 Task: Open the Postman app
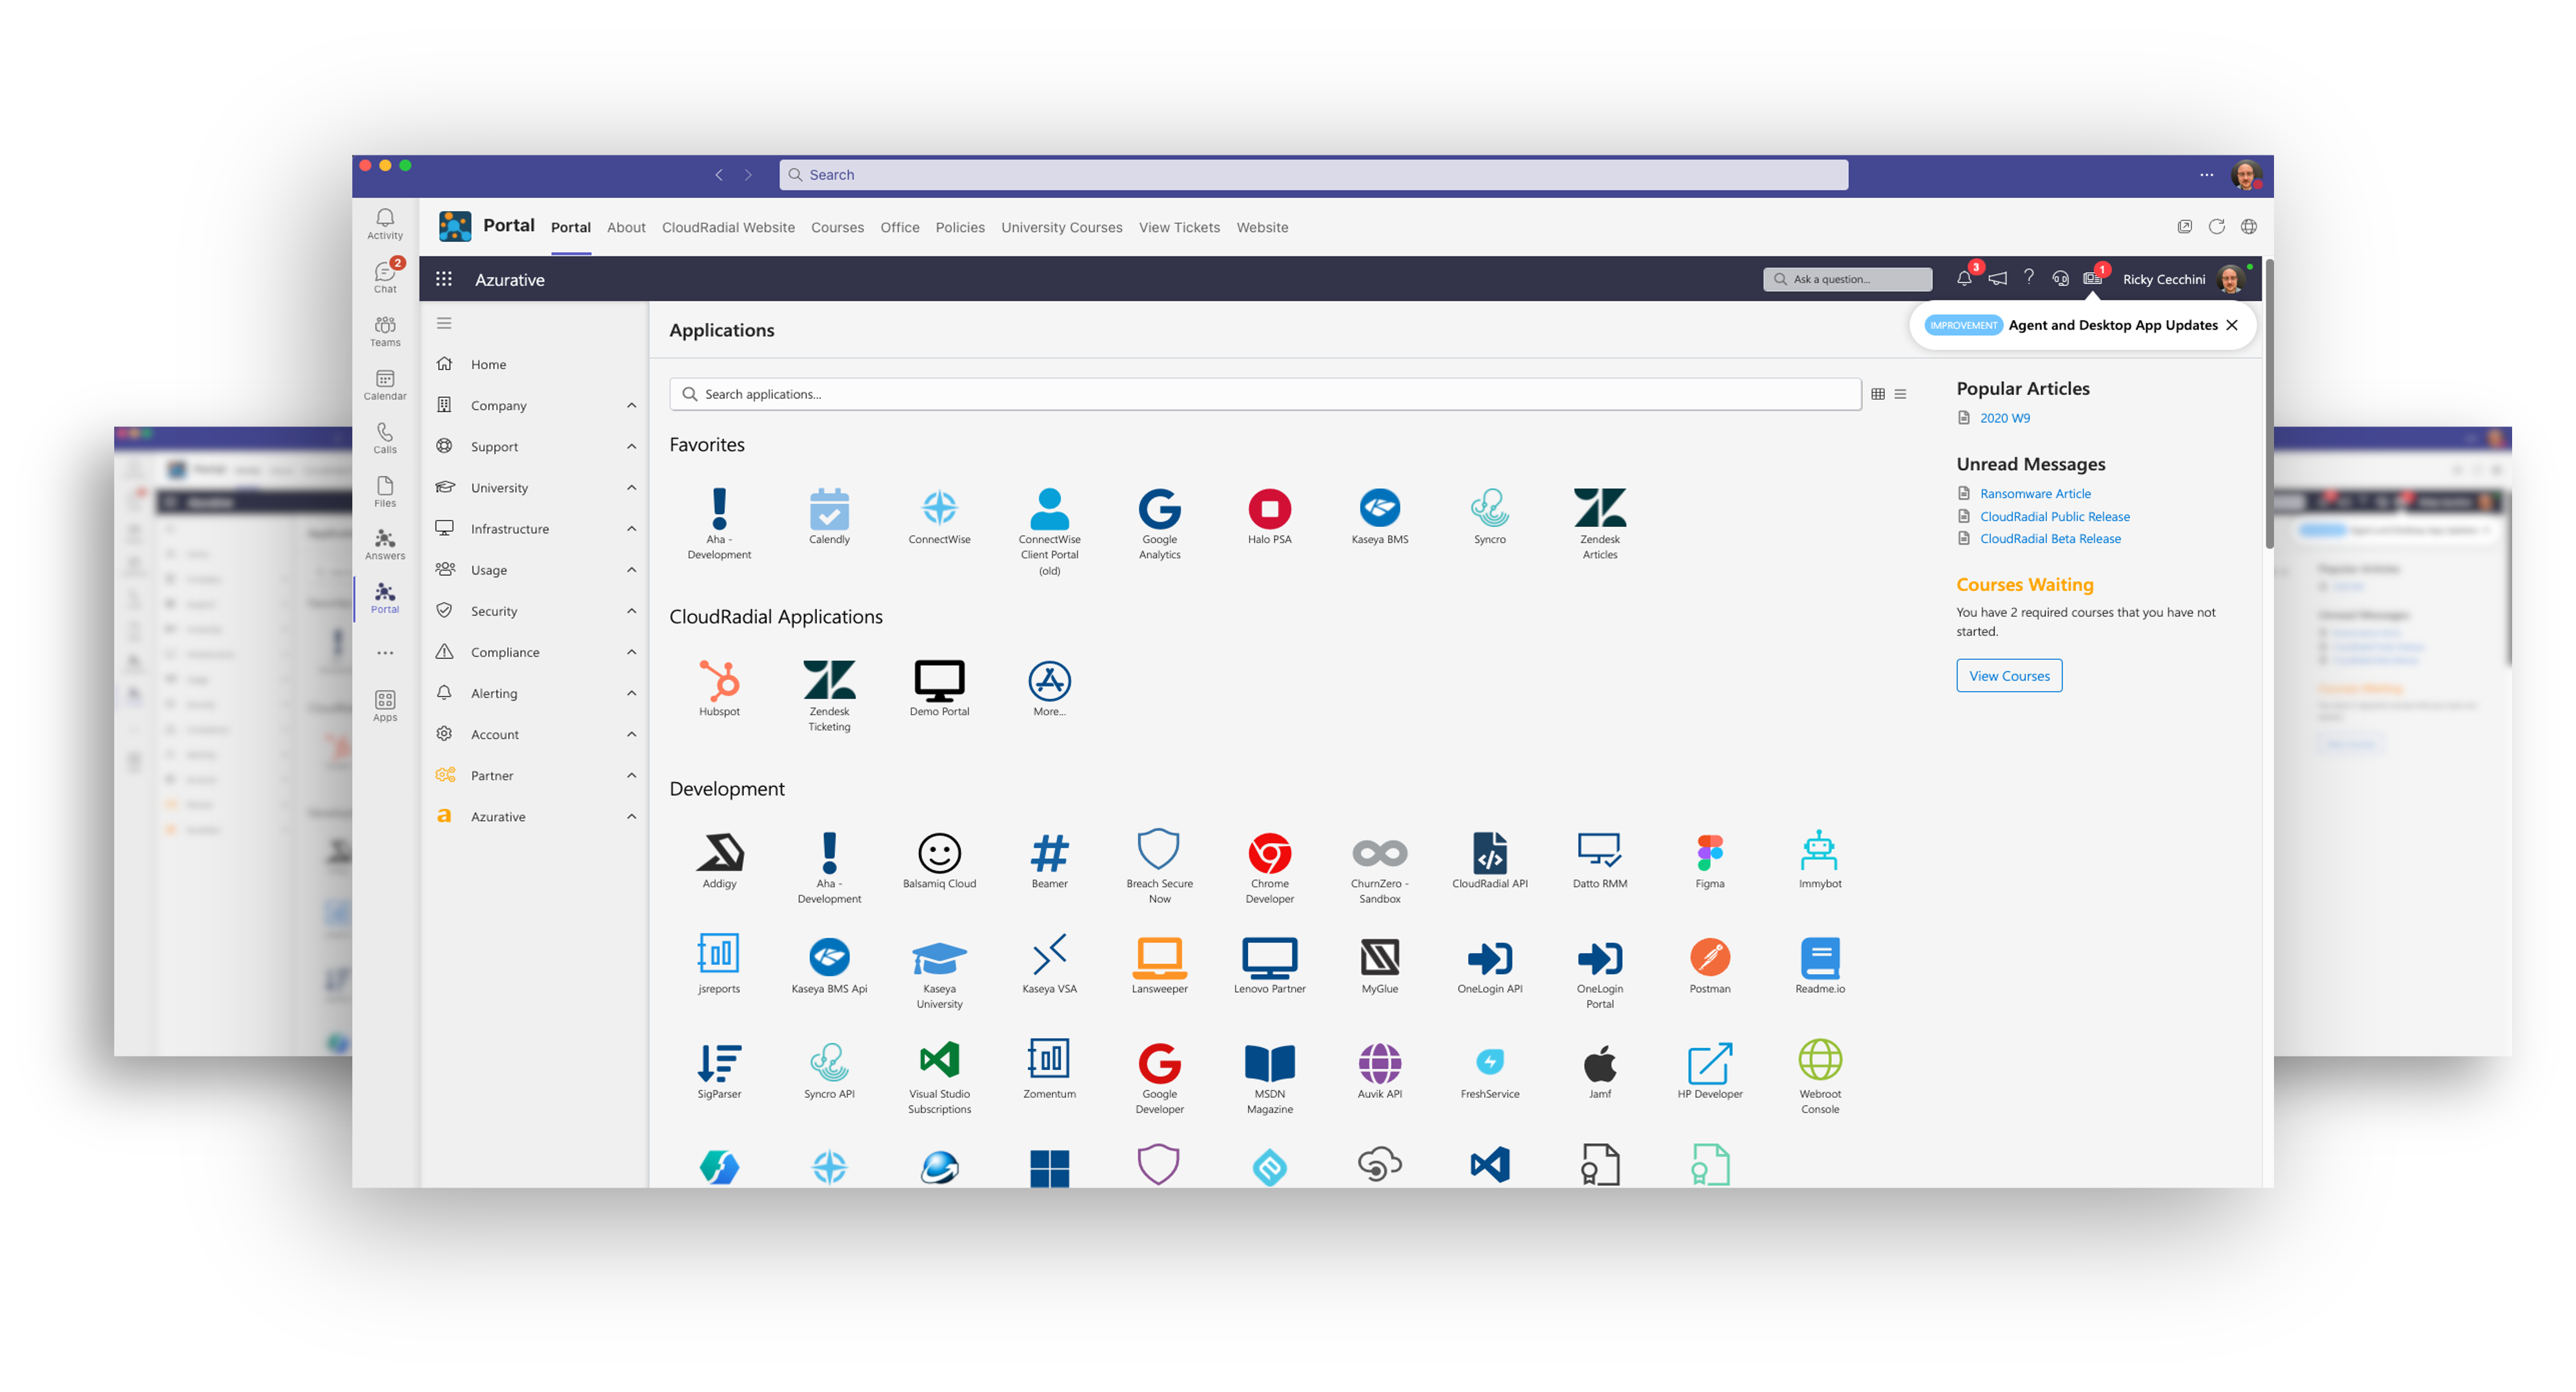(x=1709, y=959)
